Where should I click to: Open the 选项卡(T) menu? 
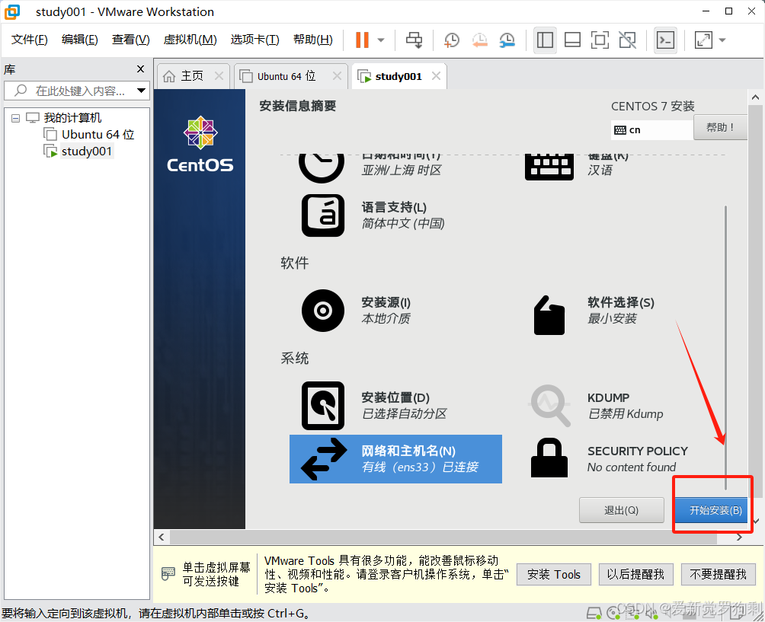click(254, 40)
